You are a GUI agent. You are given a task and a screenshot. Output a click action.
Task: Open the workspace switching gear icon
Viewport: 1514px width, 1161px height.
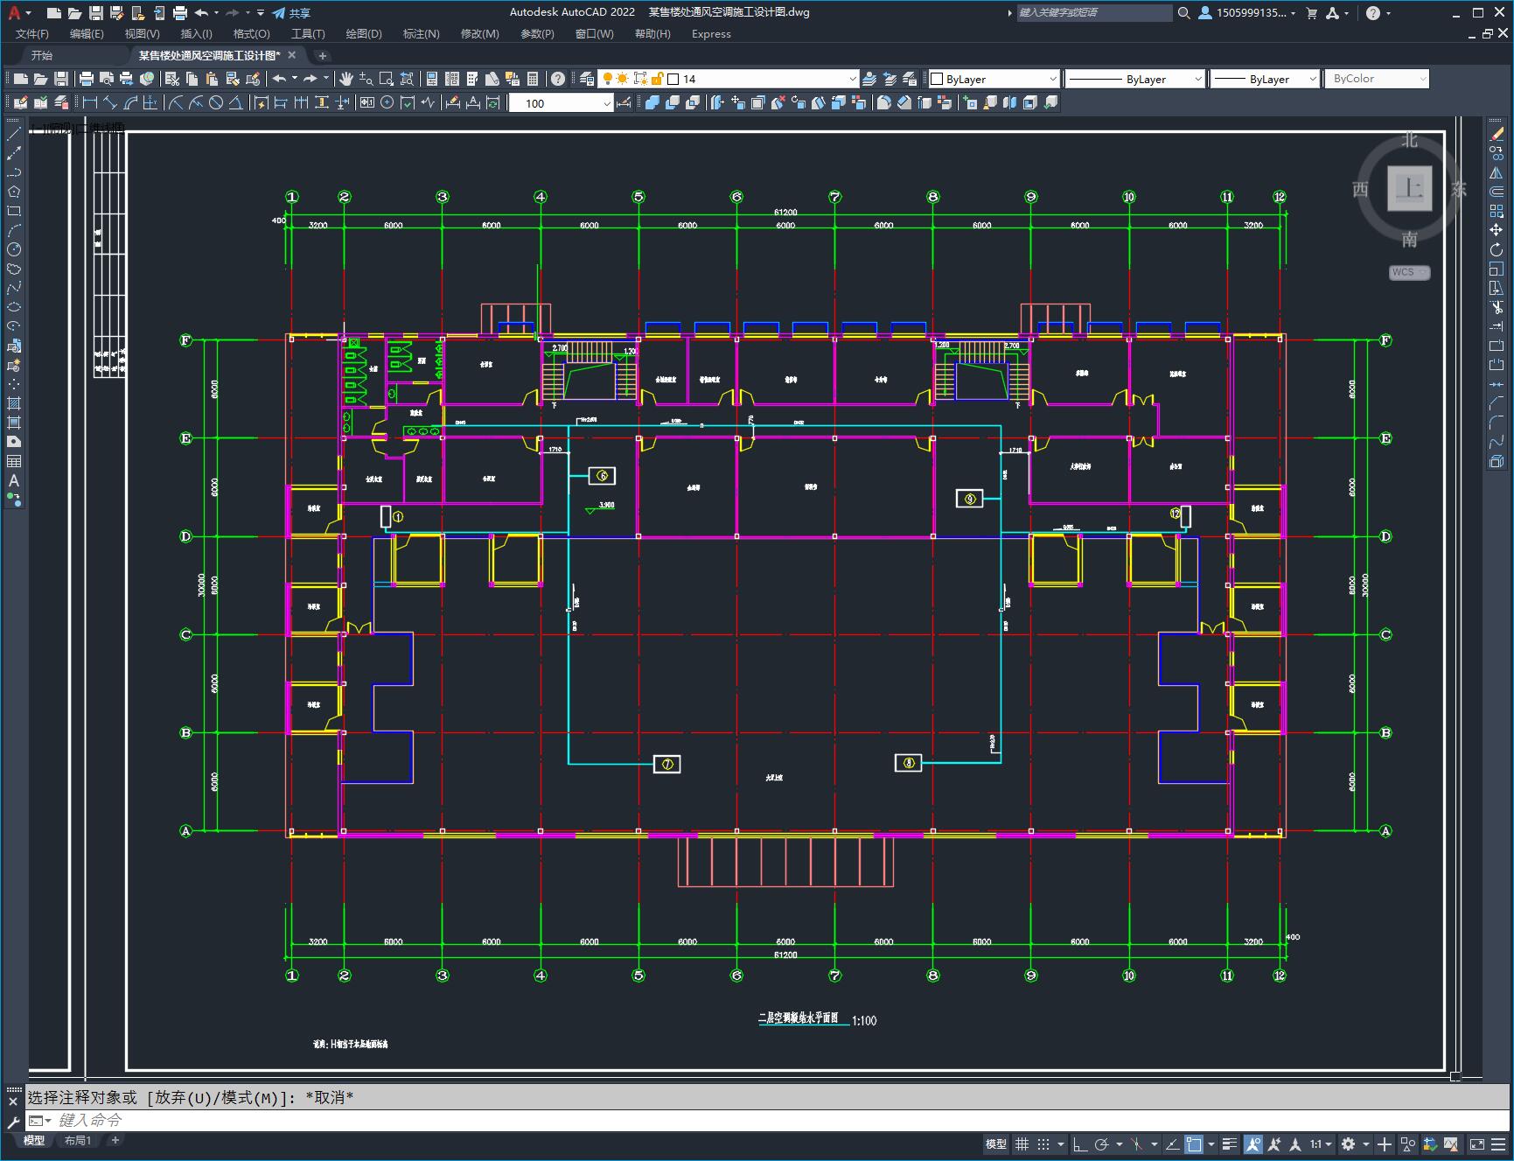tap(1349, 1144)
